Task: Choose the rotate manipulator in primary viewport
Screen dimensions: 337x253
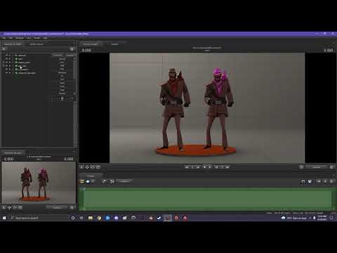Action: tap(93, 167)
